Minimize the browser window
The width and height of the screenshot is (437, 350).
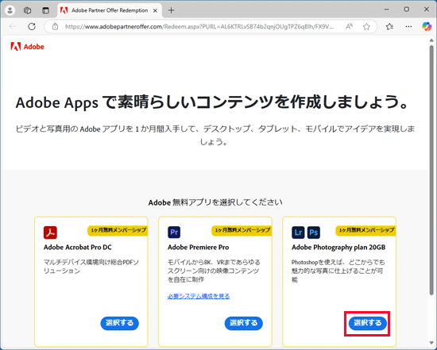pyautogui.click(x=387, y=10)
